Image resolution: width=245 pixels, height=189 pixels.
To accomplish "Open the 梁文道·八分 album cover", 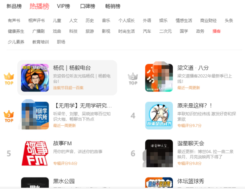I will tap(159, 78).
